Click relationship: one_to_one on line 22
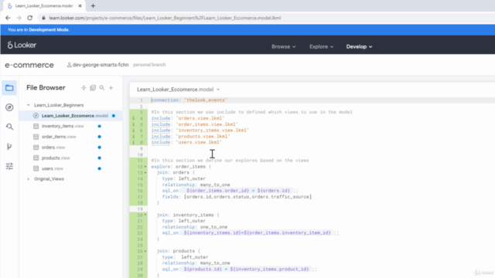The height and width of the screenshot is (278, 495). tap(194, 227)
